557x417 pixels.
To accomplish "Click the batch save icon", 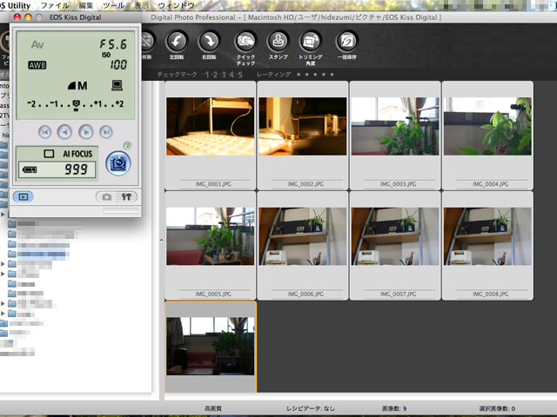I will pyautogui.click(x=346, y=42).
